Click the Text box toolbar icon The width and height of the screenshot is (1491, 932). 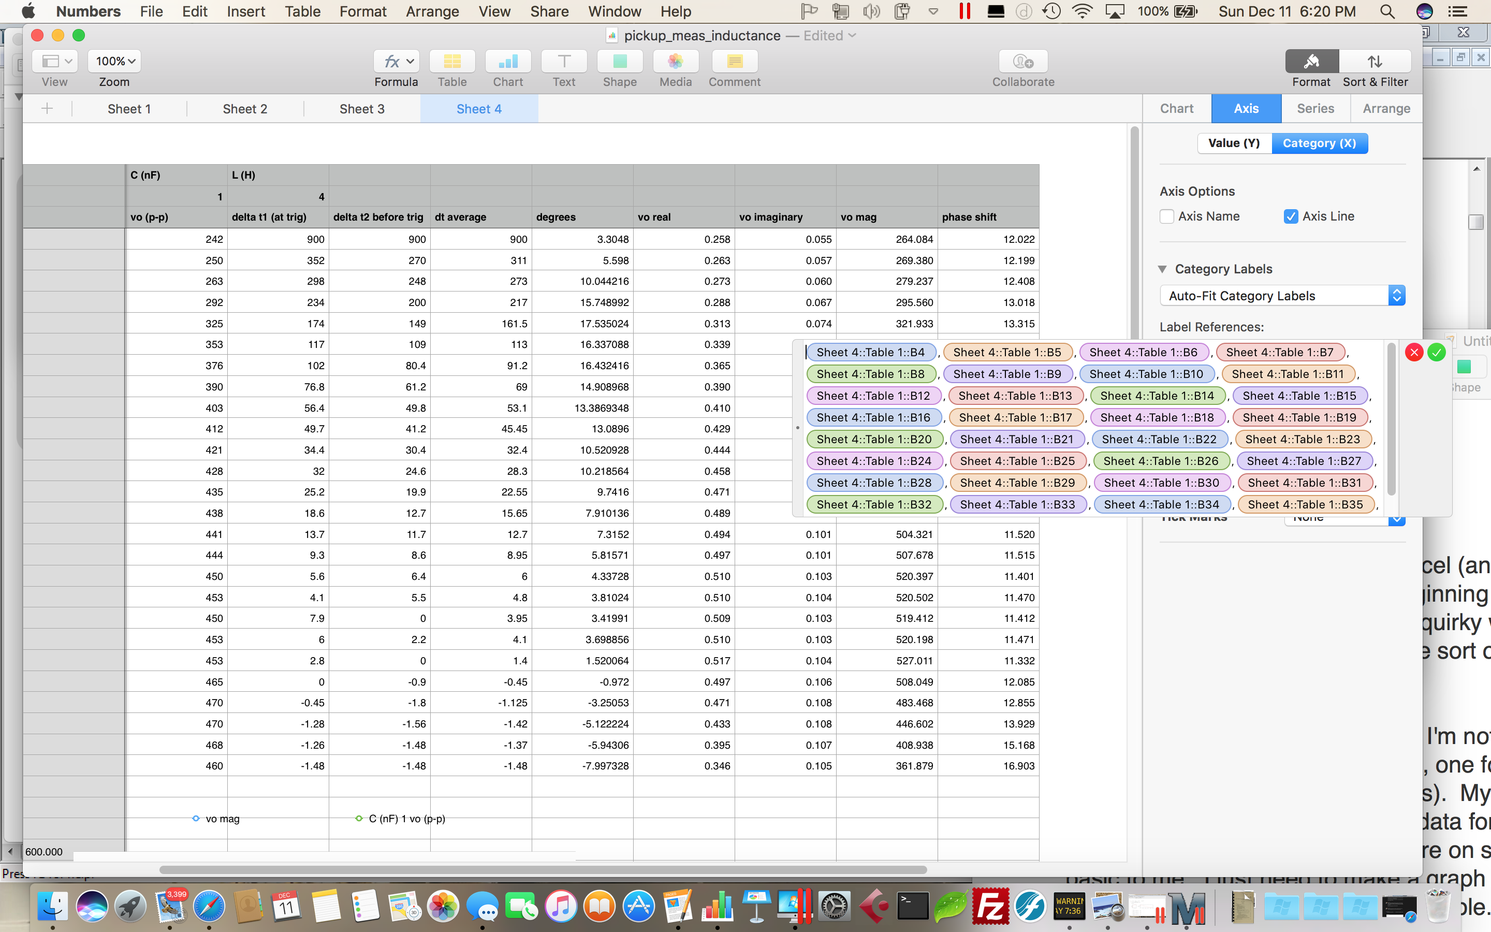click(563, 61)
